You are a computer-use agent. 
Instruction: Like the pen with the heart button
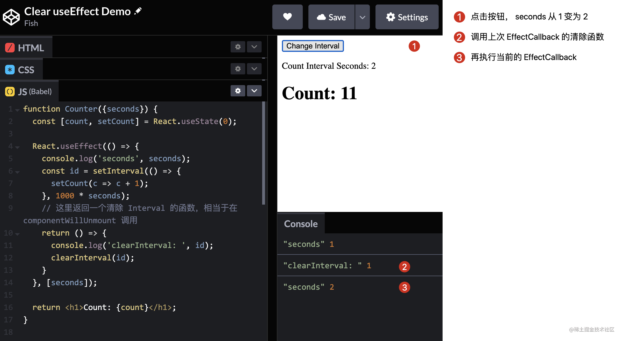[287, 17]
